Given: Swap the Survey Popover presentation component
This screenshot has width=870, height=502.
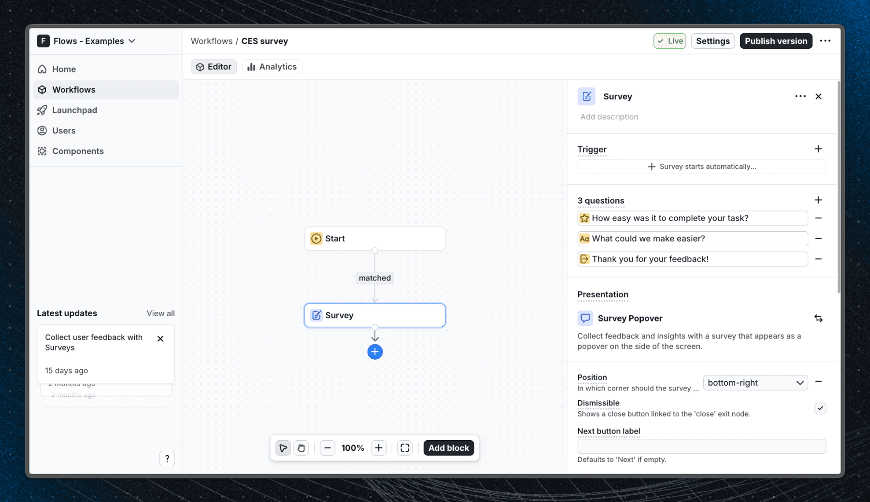Looking at the screenshot, I should [x=818, y=318].
